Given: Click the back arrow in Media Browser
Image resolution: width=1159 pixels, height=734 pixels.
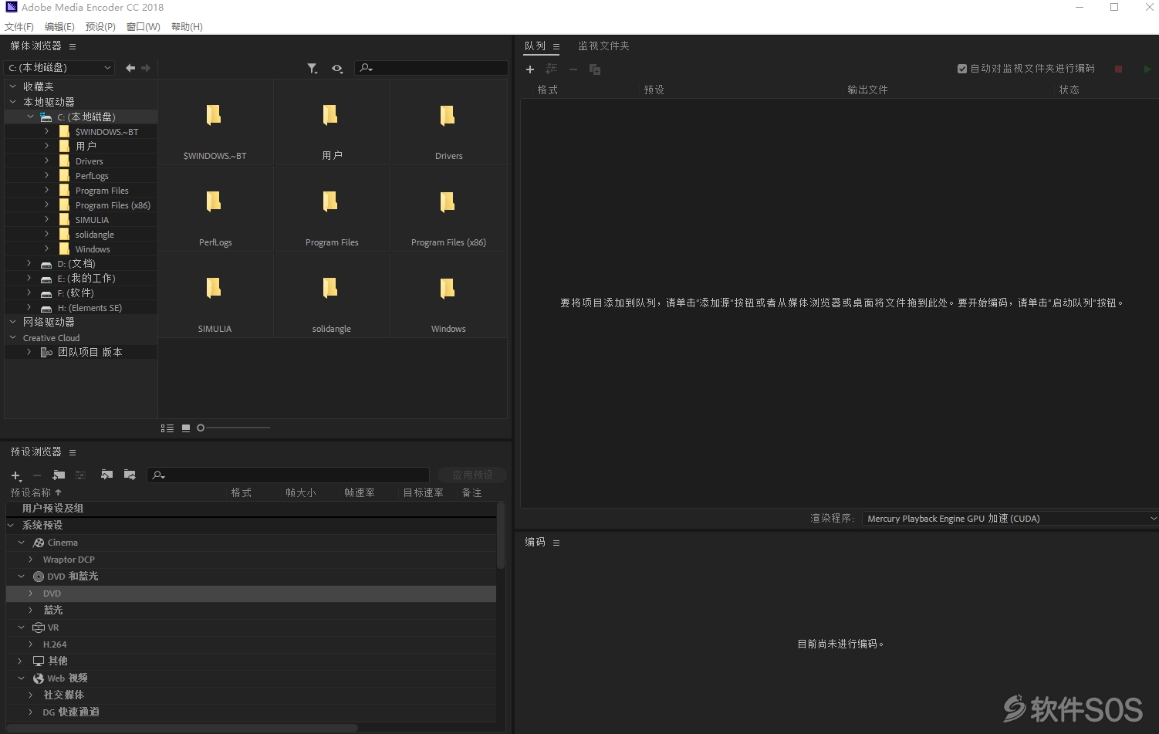Looking at the screenshot, I should pyautogui.click(x=130, y=68).
